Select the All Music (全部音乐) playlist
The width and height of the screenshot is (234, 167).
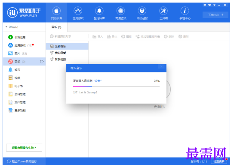(67, 46)
